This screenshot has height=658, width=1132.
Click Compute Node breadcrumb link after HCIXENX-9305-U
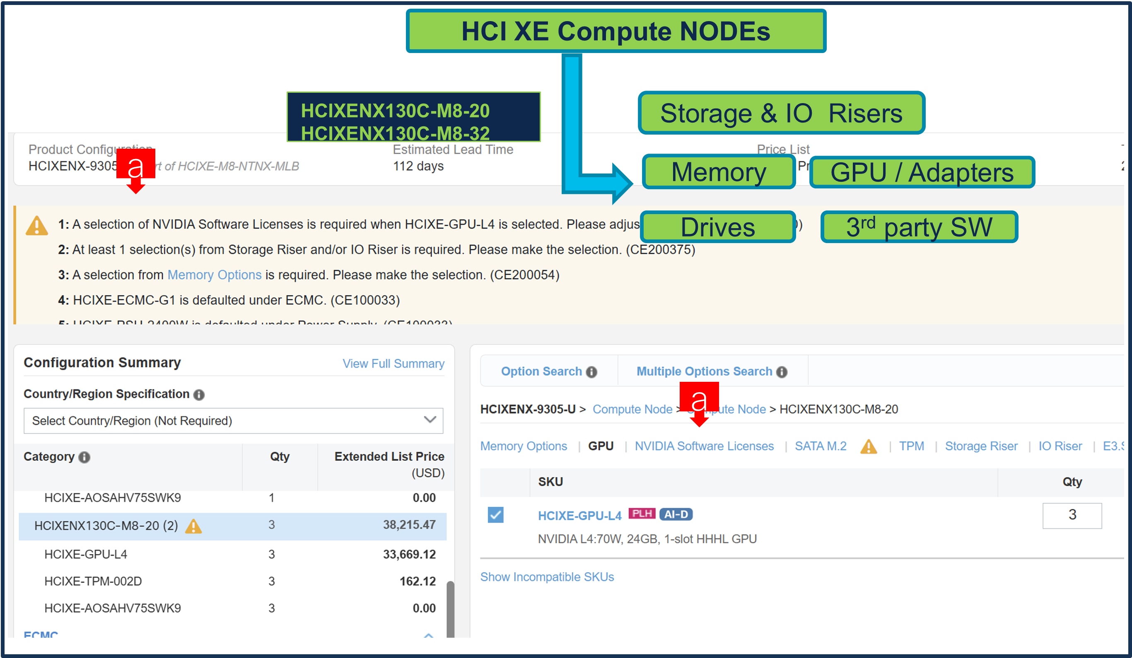(x=632, y=409)
